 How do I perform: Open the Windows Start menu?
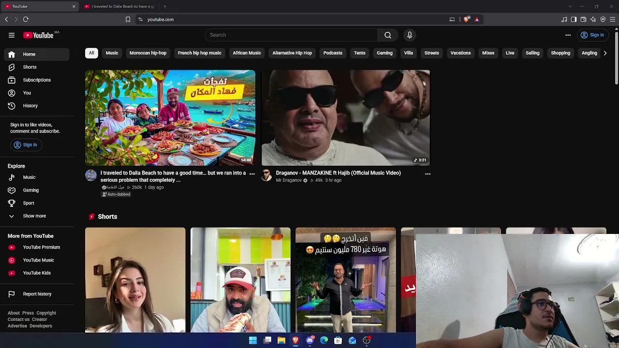pyautogui.click(x=253, y=340)
